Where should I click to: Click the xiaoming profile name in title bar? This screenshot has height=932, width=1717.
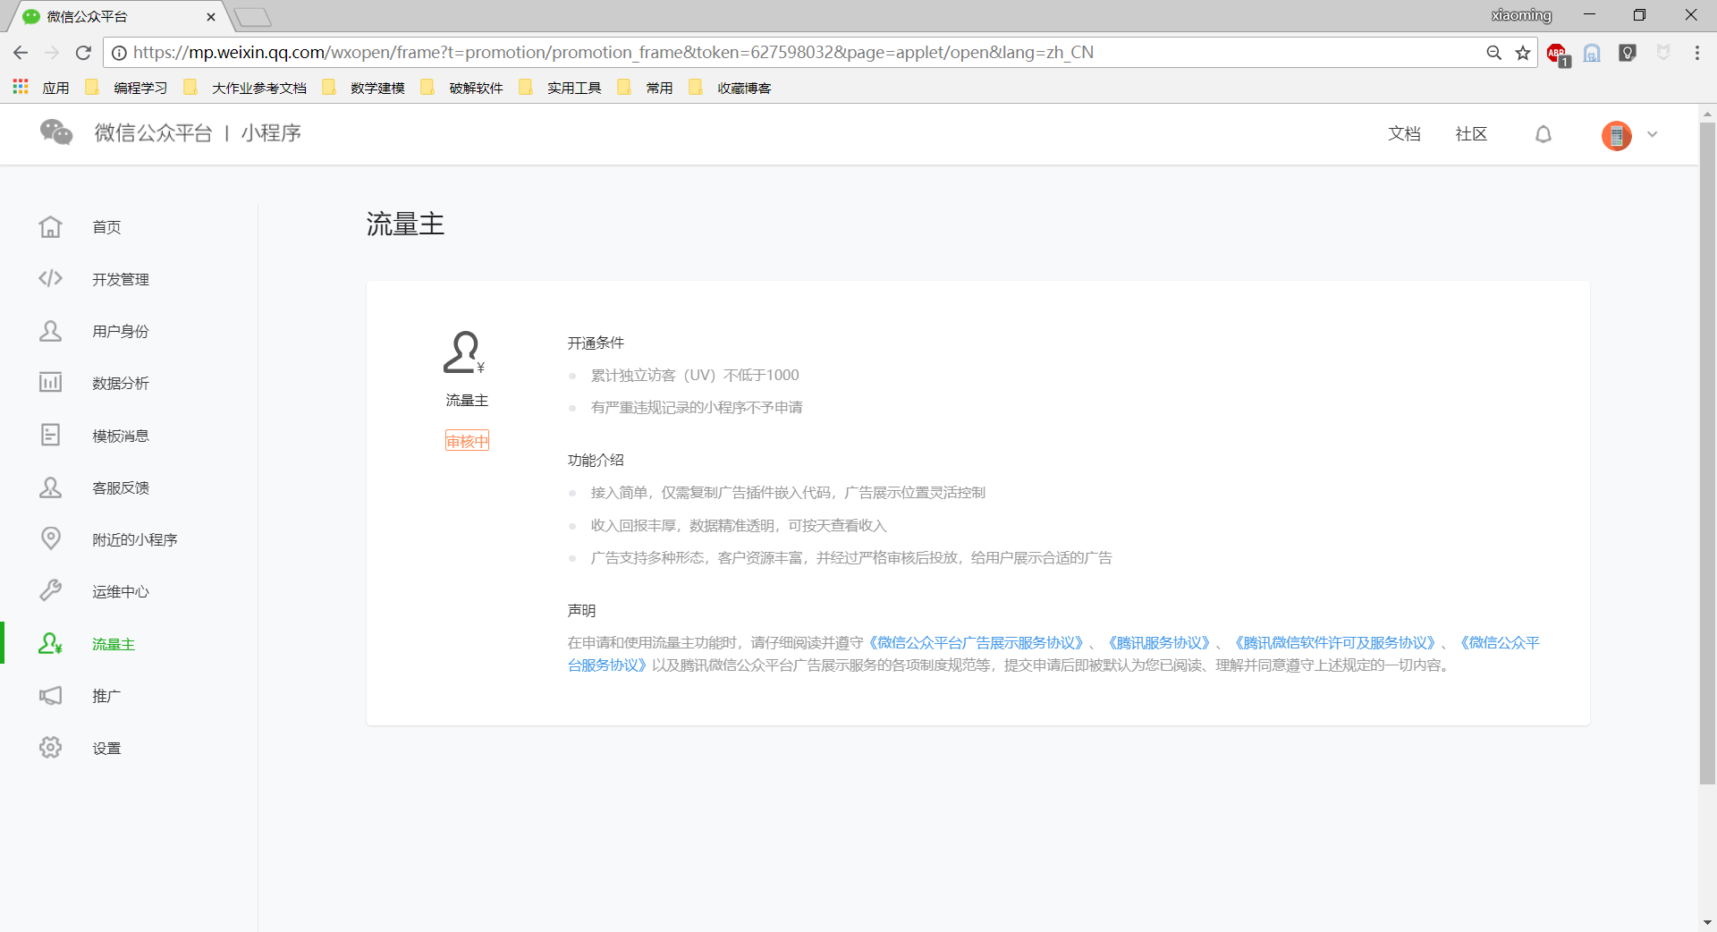tap(1521, 15)
